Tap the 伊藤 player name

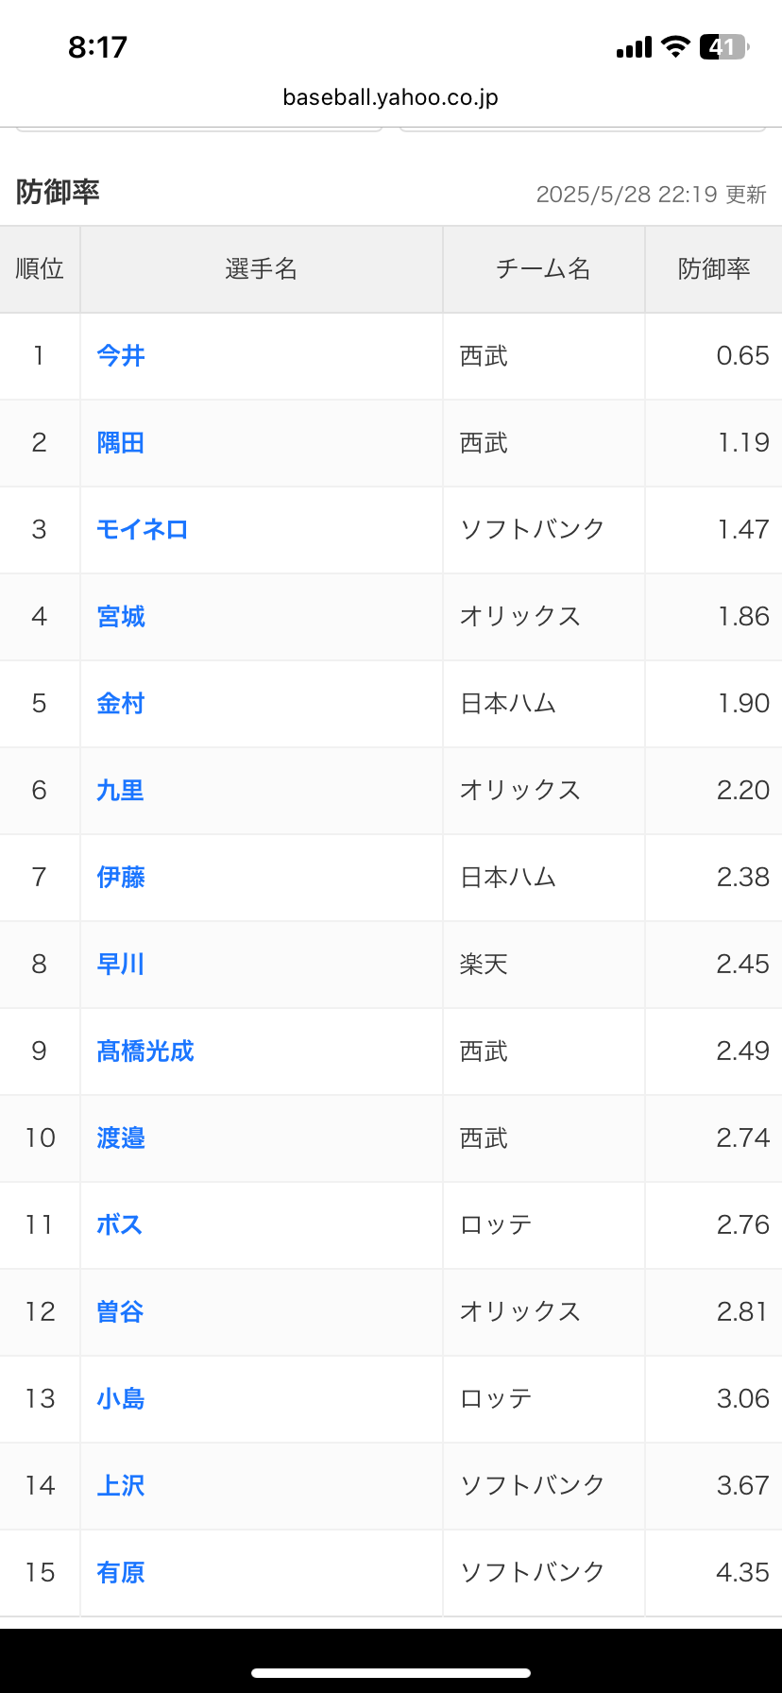(x=121, y=878)
